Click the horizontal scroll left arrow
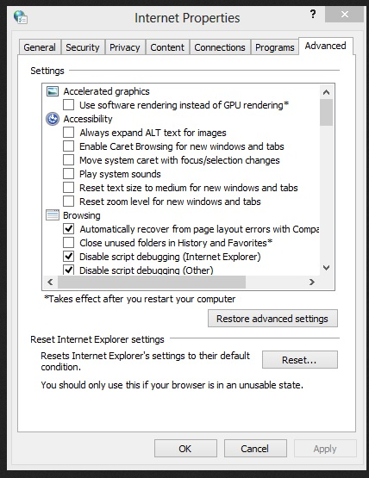The height and width of the screenshot is (478, 369). tap(50, 282)
